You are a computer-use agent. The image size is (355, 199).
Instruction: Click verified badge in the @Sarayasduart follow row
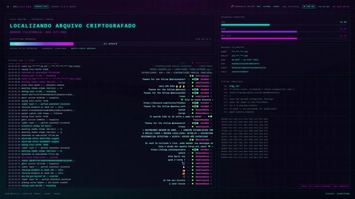click(x=197, y=79)
